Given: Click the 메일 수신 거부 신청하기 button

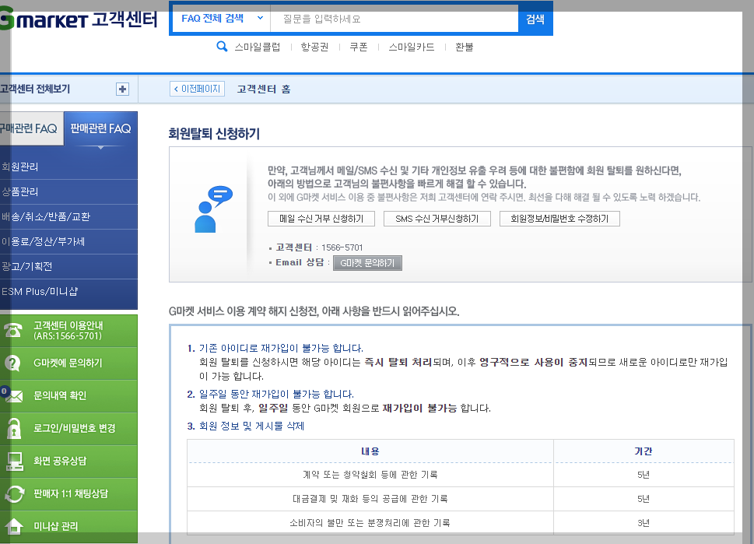Looking at the screenshot, I should 321,219.
